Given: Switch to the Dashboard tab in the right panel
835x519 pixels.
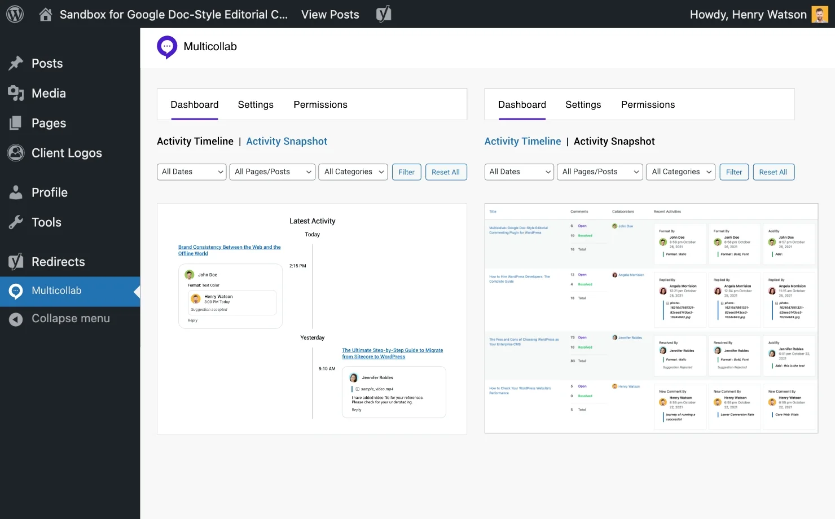Looking at the screenshot, I should coord(522,105).
